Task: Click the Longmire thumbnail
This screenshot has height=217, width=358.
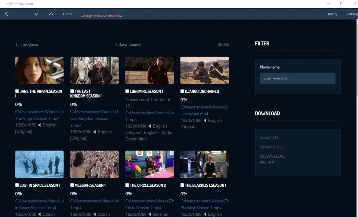Action: pyautogui.click(x=150, y=70)
